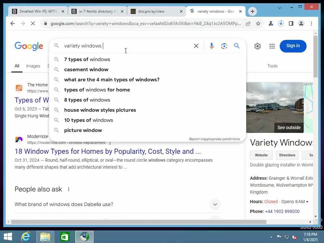Open the Store app on the taskbar
324x243 pixels.
point(65,237)
